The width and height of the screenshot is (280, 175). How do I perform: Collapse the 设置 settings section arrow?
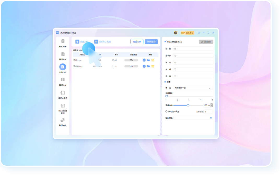point(165,82)
